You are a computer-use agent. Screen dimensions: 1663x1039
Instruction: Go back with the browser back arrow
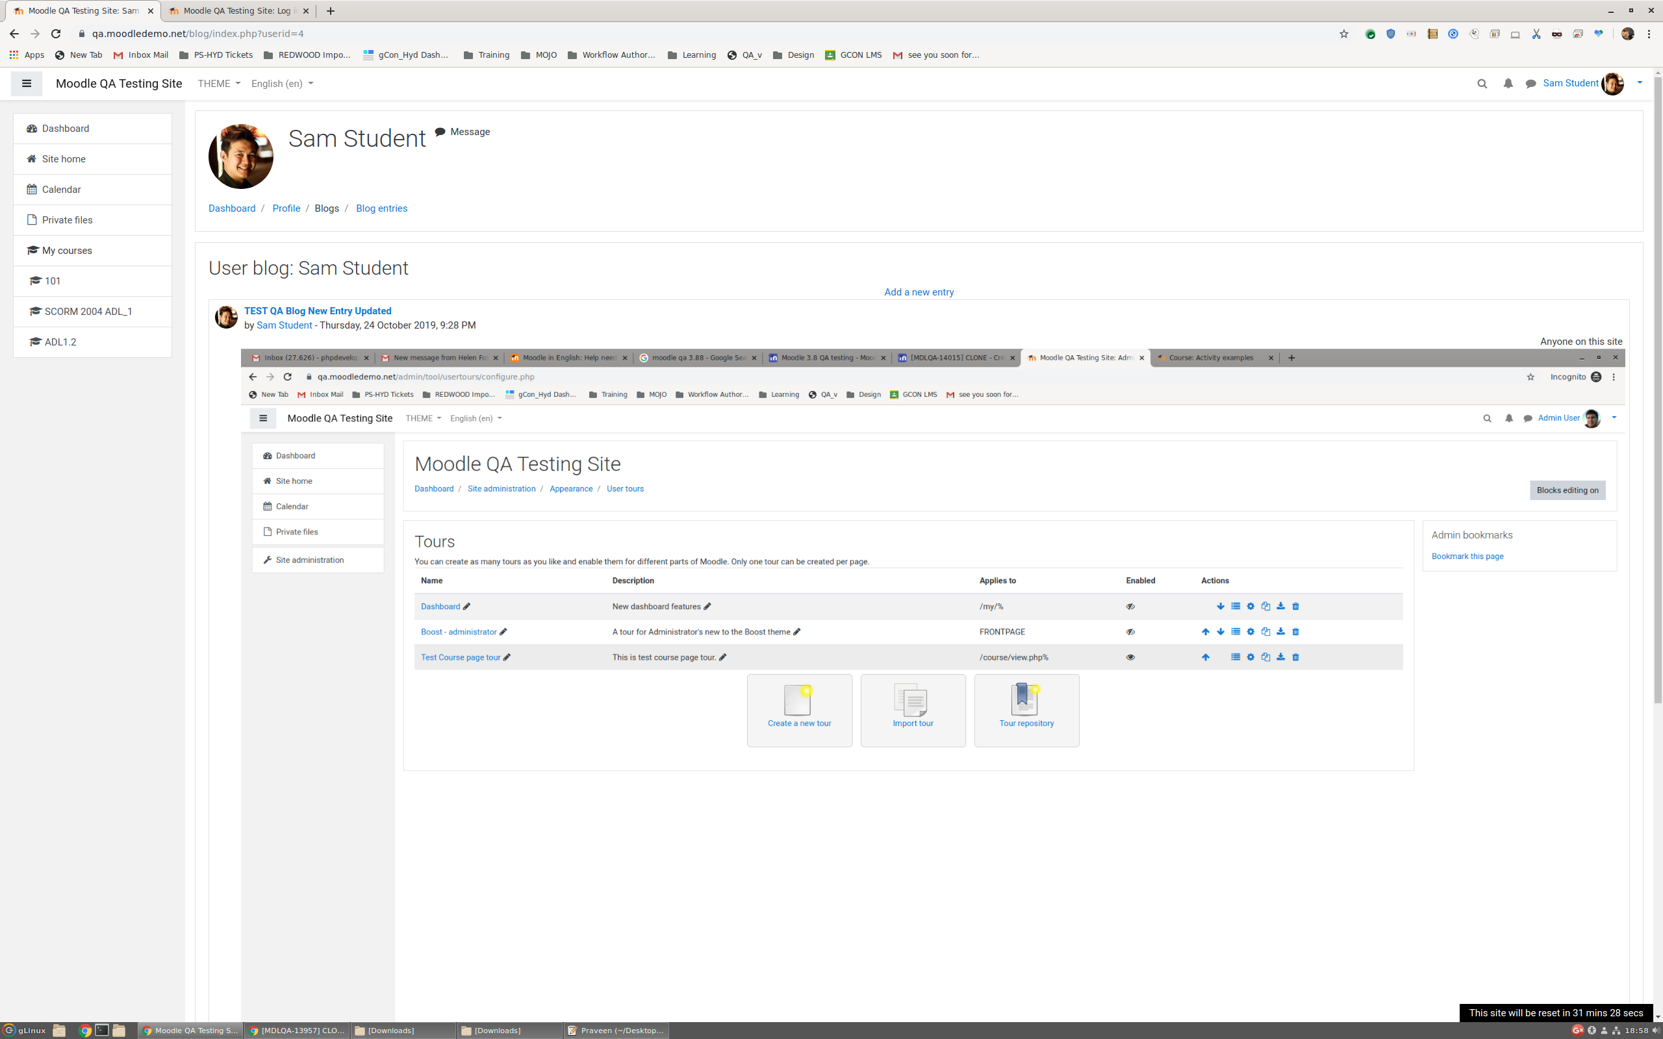point(14,34)
